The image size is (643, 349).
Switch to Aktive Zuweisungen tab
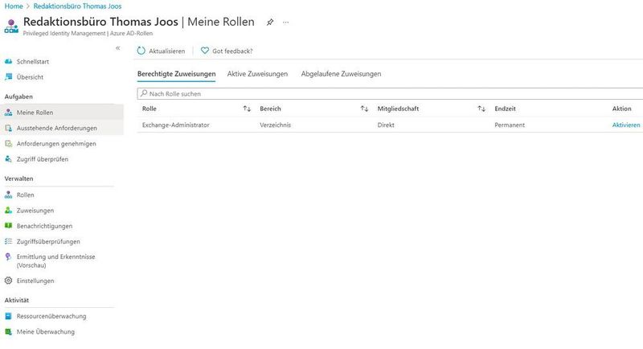(x=257, y=74)
